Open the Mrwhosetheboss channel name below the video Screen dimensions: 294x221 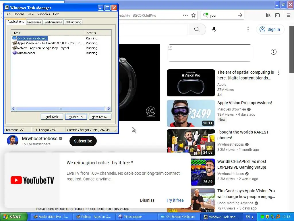point(40,138)
